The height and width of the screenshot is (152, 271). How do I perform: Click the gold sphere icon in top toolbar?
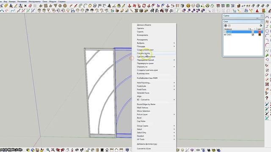(x=188, y=5)
